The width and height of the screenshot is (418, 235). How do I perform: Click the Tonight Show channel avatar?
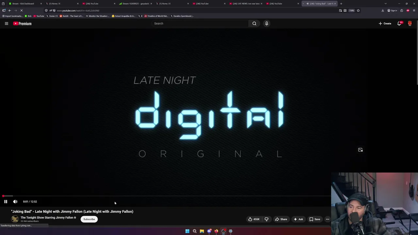click(x=15, y=219)
